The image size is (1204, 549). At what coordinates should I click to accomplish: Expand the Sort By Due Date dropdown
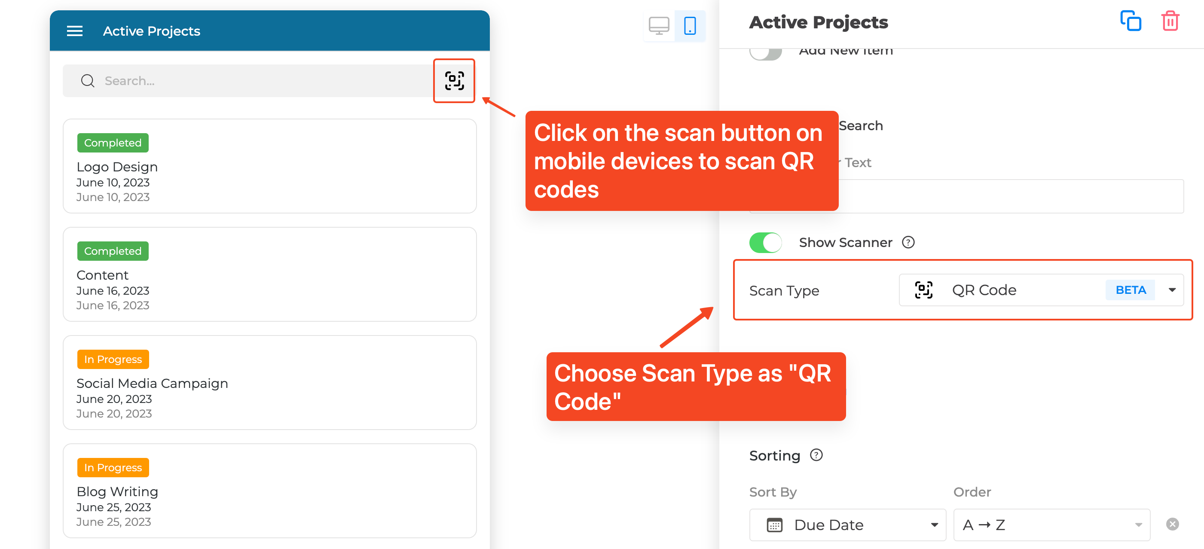point(847,525)
